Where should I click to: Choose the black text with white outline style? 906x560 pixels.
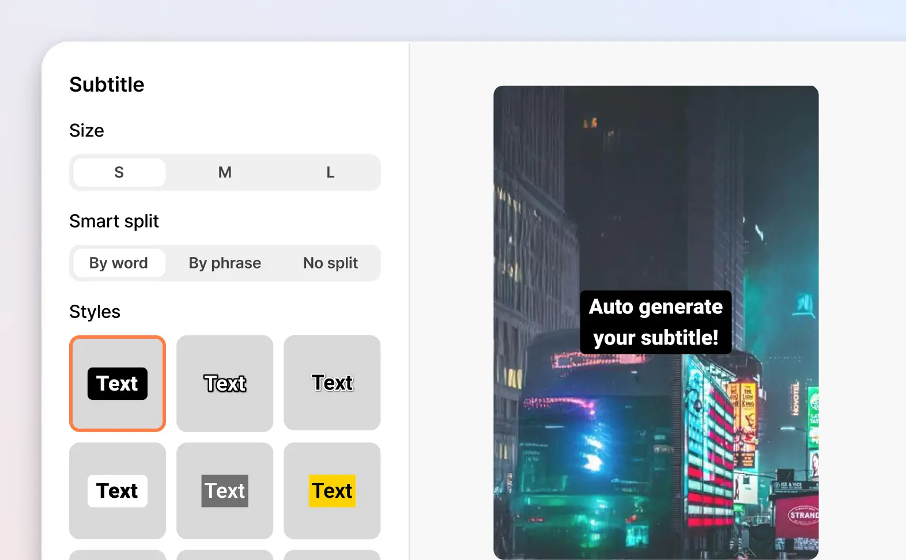point(332,384)
